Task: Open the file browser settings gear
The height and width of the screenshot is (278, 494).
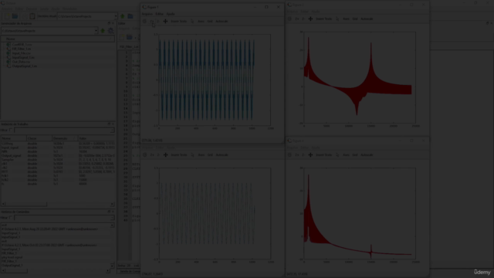Action: coord(110,31)
